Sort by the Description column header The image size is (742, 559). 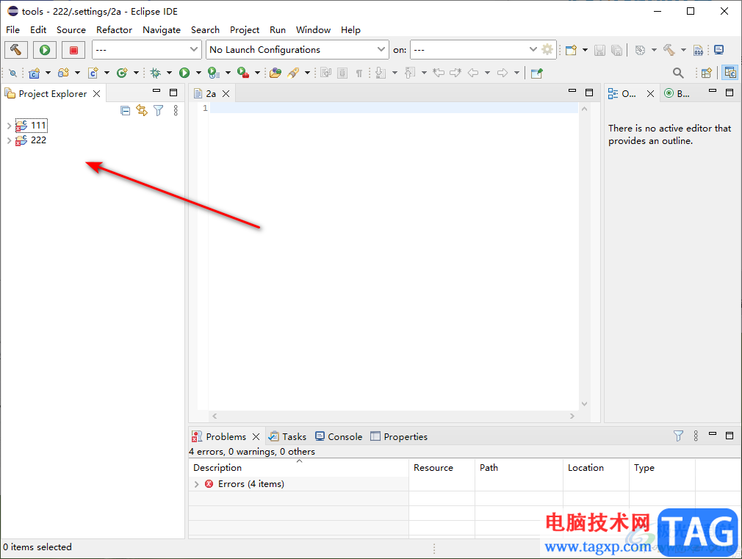[x=298, y=468]
